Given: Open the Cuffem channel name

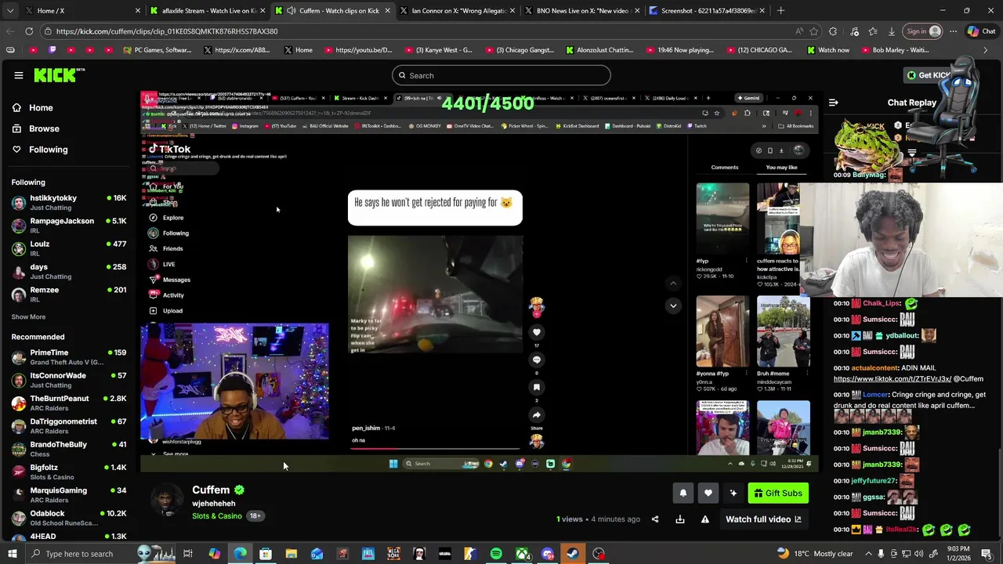Looking at the screenshot, I should click(x=211, y=490).
